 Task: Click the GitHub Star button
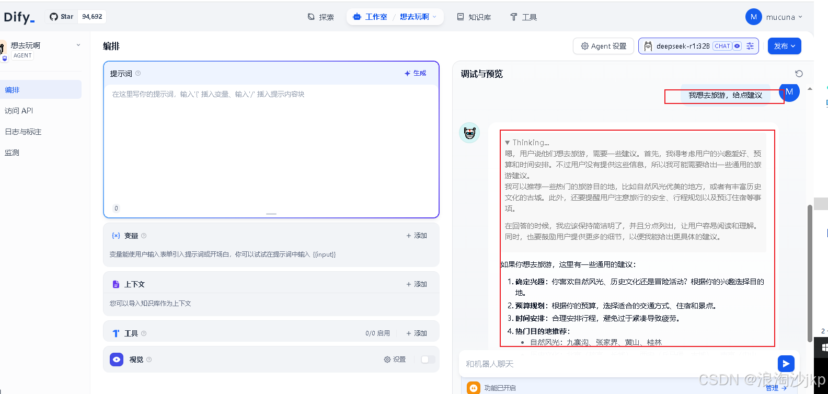coord(61,17)
